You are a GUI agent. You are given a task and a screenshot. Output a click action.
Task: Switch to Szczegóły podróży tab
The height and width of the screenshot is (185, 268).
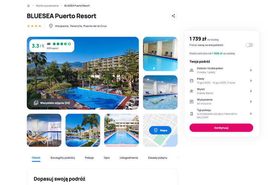[63, 158]
